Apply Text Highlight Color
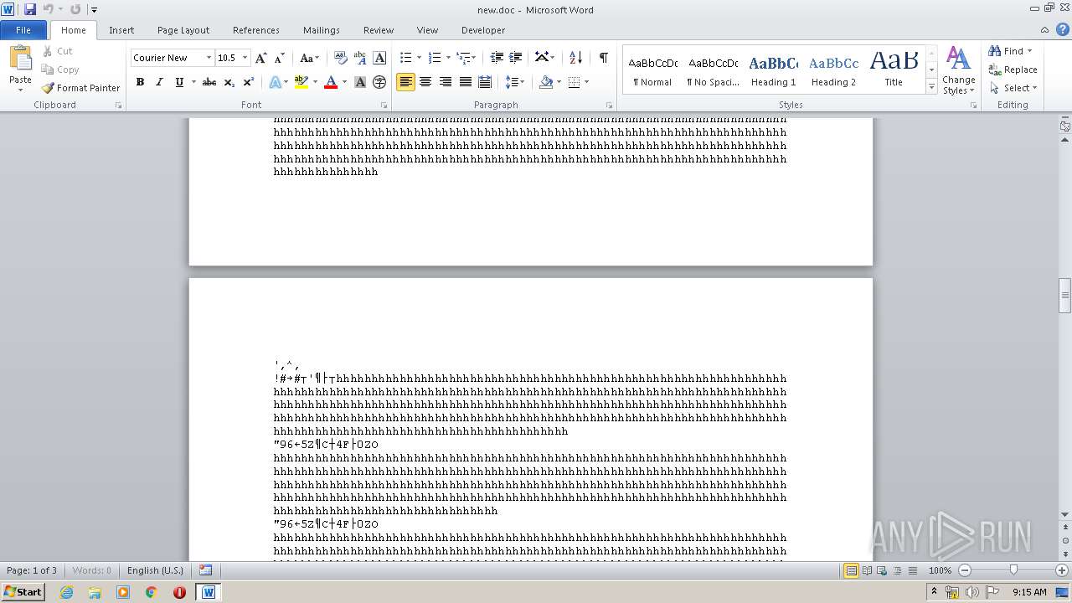This screenshot has width=1072, height=603. [x=301, y=82]
